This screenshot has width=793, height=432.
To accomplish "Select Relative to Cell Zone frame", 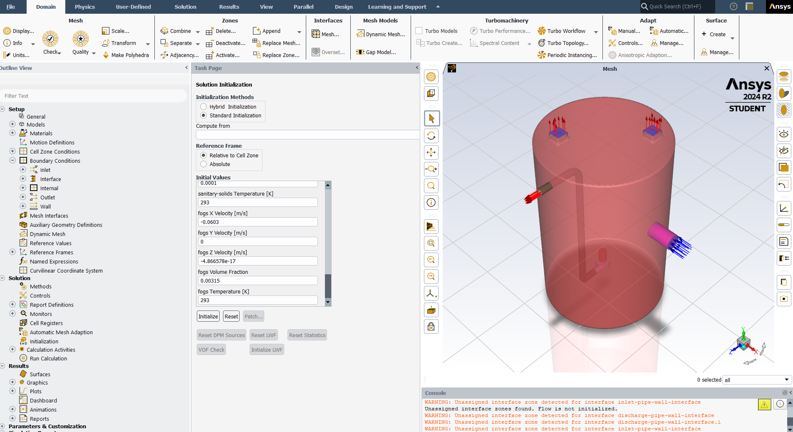I will tap(203, 156).
